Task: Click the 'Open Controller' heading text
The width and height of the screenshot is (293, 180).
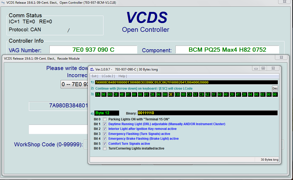Action: (x=145, y=30)
